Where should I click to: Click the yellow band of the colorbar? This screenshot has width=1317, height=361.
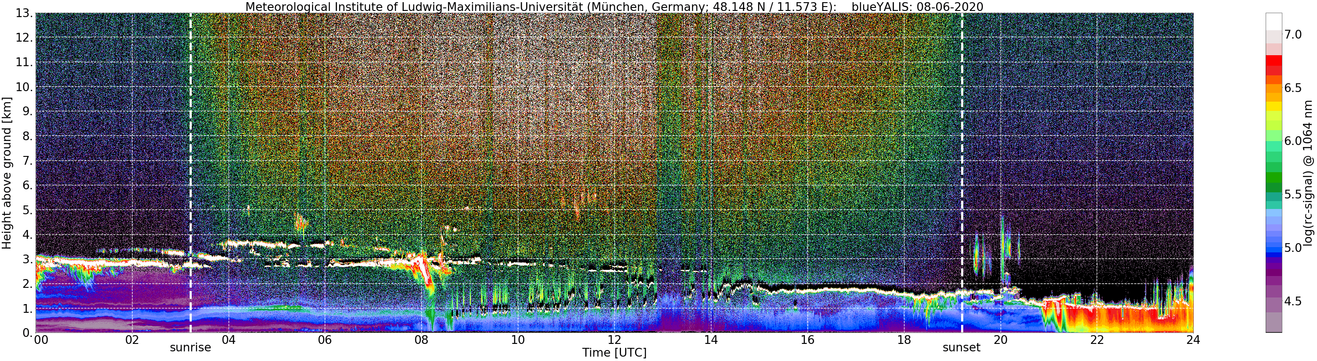tap(1274, 106)
